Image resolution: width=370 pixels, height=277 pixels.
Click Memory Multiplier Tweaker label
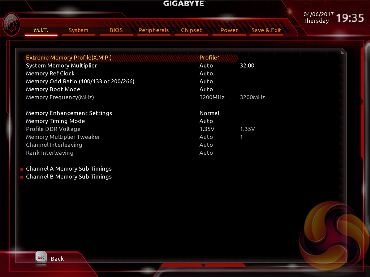click(x=63, y=137)
